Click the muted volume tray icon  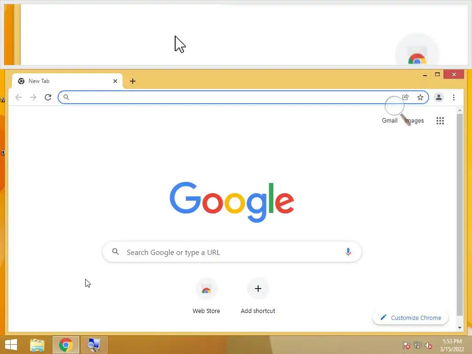429,345
